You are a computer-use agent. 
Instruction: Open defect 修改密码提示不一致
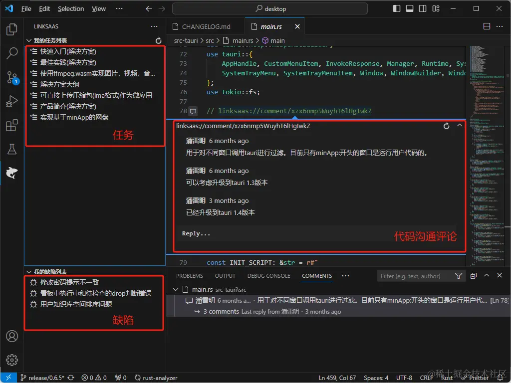[94, 282]
